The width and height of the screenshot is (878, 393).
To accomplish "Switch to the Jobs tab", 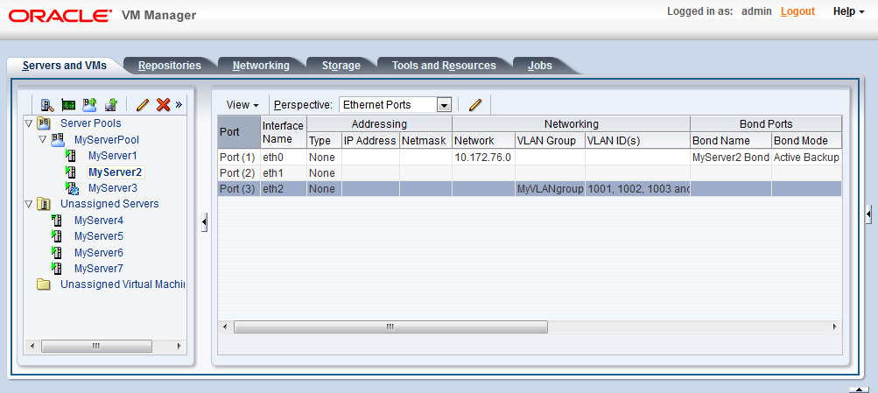I will pyautogui.click(x=540, y=66).
